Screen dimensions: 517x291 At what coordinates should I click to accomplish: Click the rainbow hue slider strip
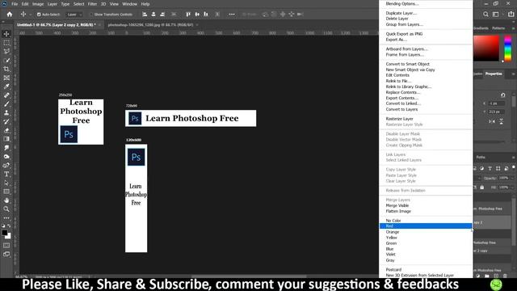(x=508, y=48)
